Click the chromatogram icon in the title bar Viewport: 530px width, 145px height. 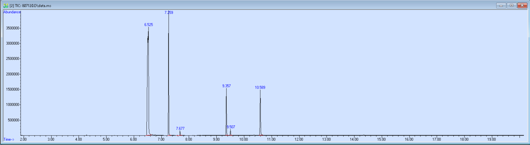coord(6,6)
